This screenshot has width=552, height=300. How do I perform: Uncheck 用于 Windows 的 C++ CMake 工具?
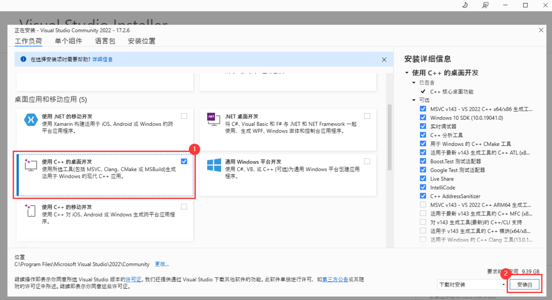(423, 144)
